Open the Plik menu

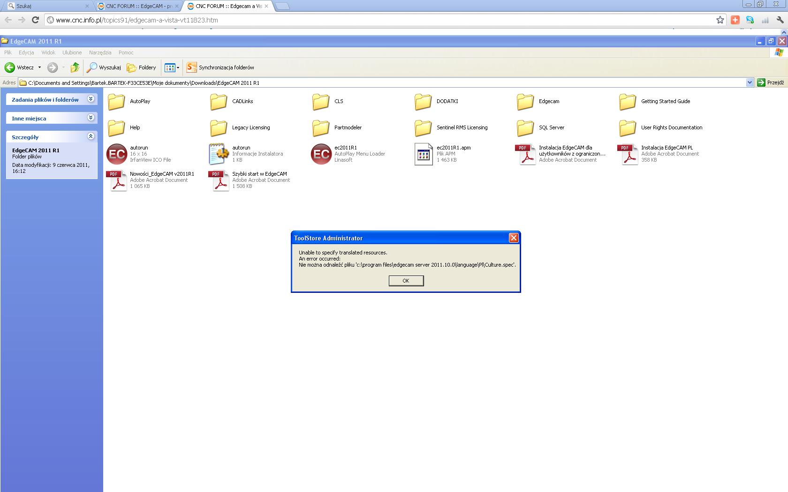click(8, 52)
